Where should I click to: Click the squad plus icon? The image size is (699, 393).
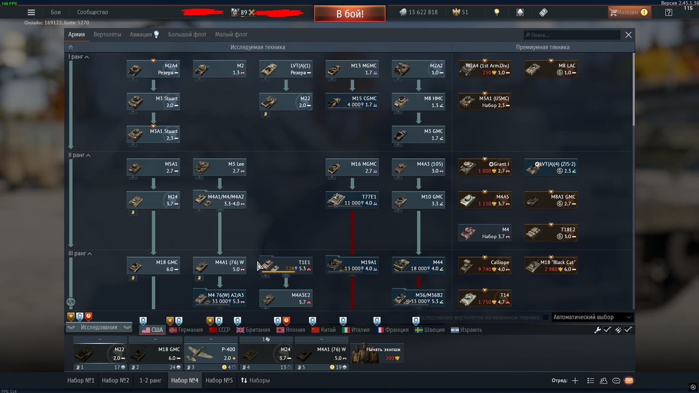[x=575, y=381]
